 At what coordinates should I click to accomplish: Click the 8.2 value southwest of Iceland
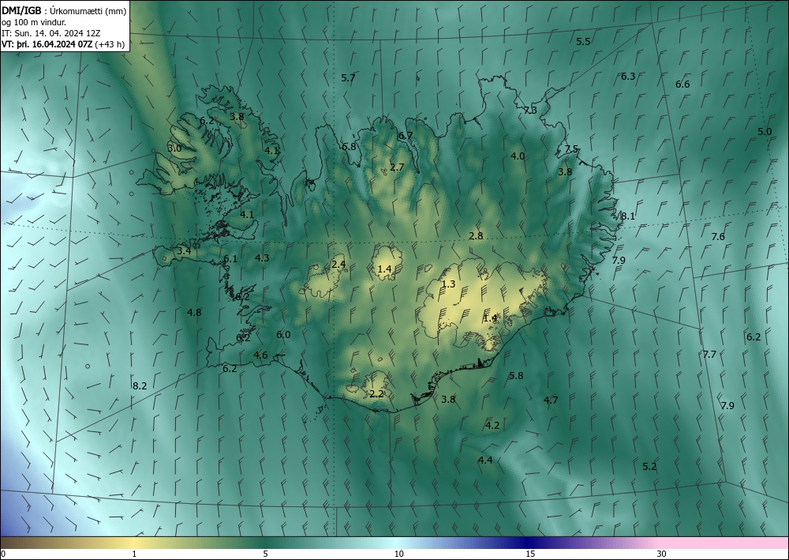click(x=140, y=385)
